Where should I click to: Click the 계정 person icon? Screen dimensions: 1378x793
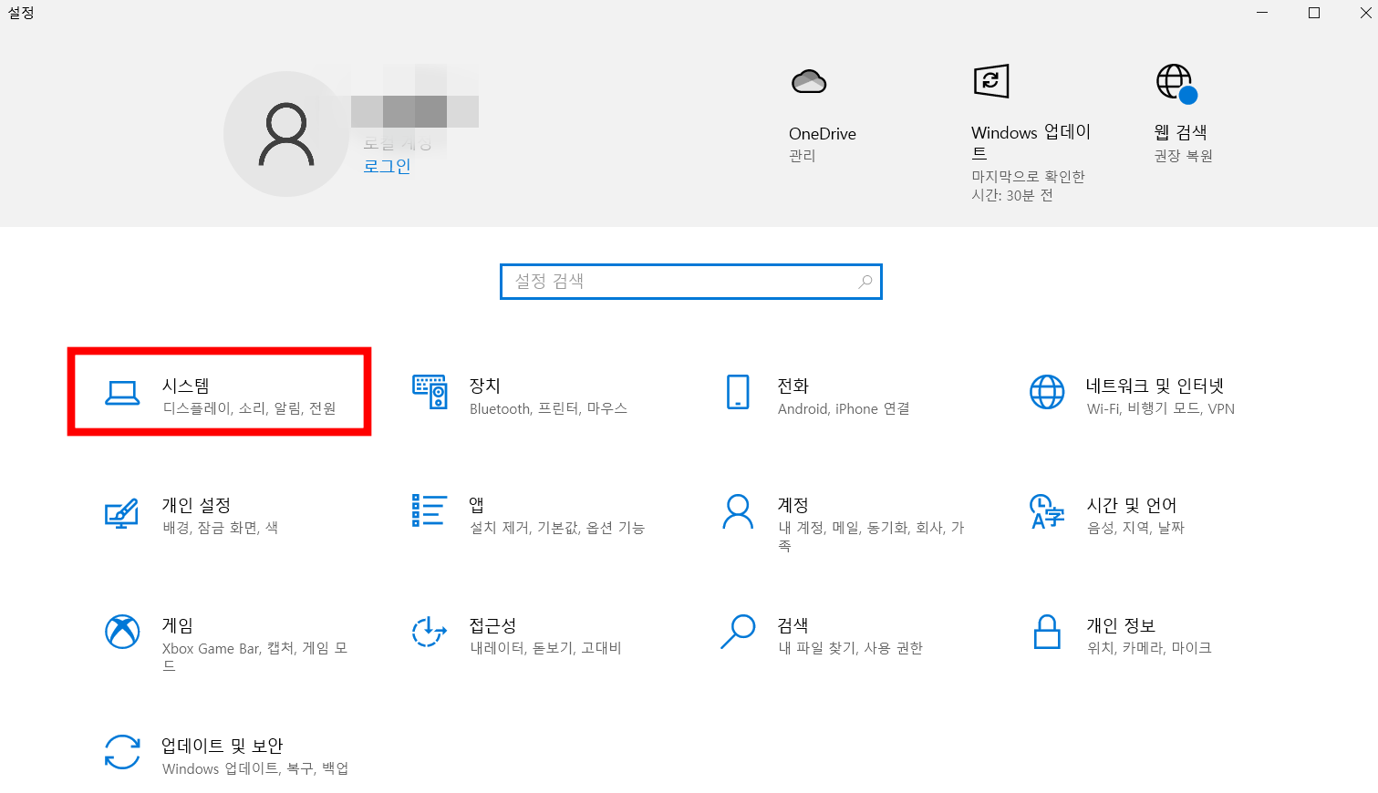[x=738, y=512]
